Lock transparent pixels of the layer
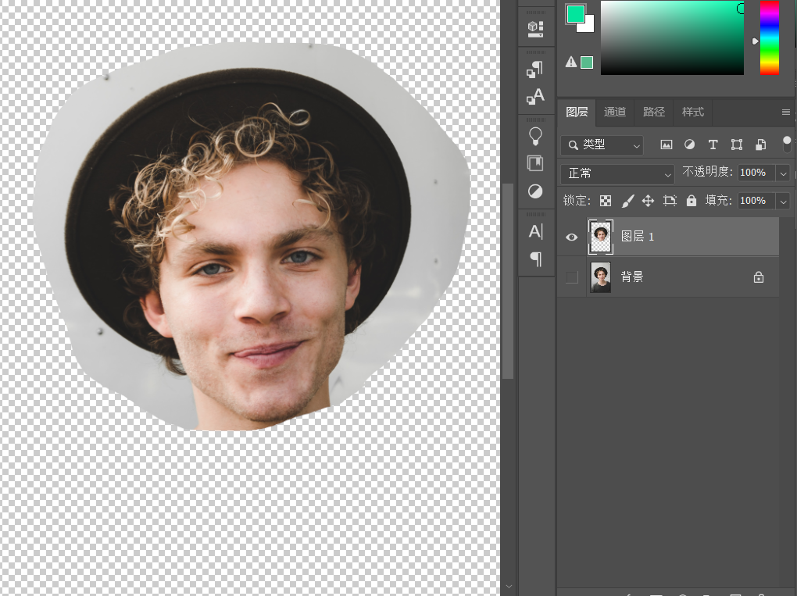 pyautogui.click(x=606, y=201)
